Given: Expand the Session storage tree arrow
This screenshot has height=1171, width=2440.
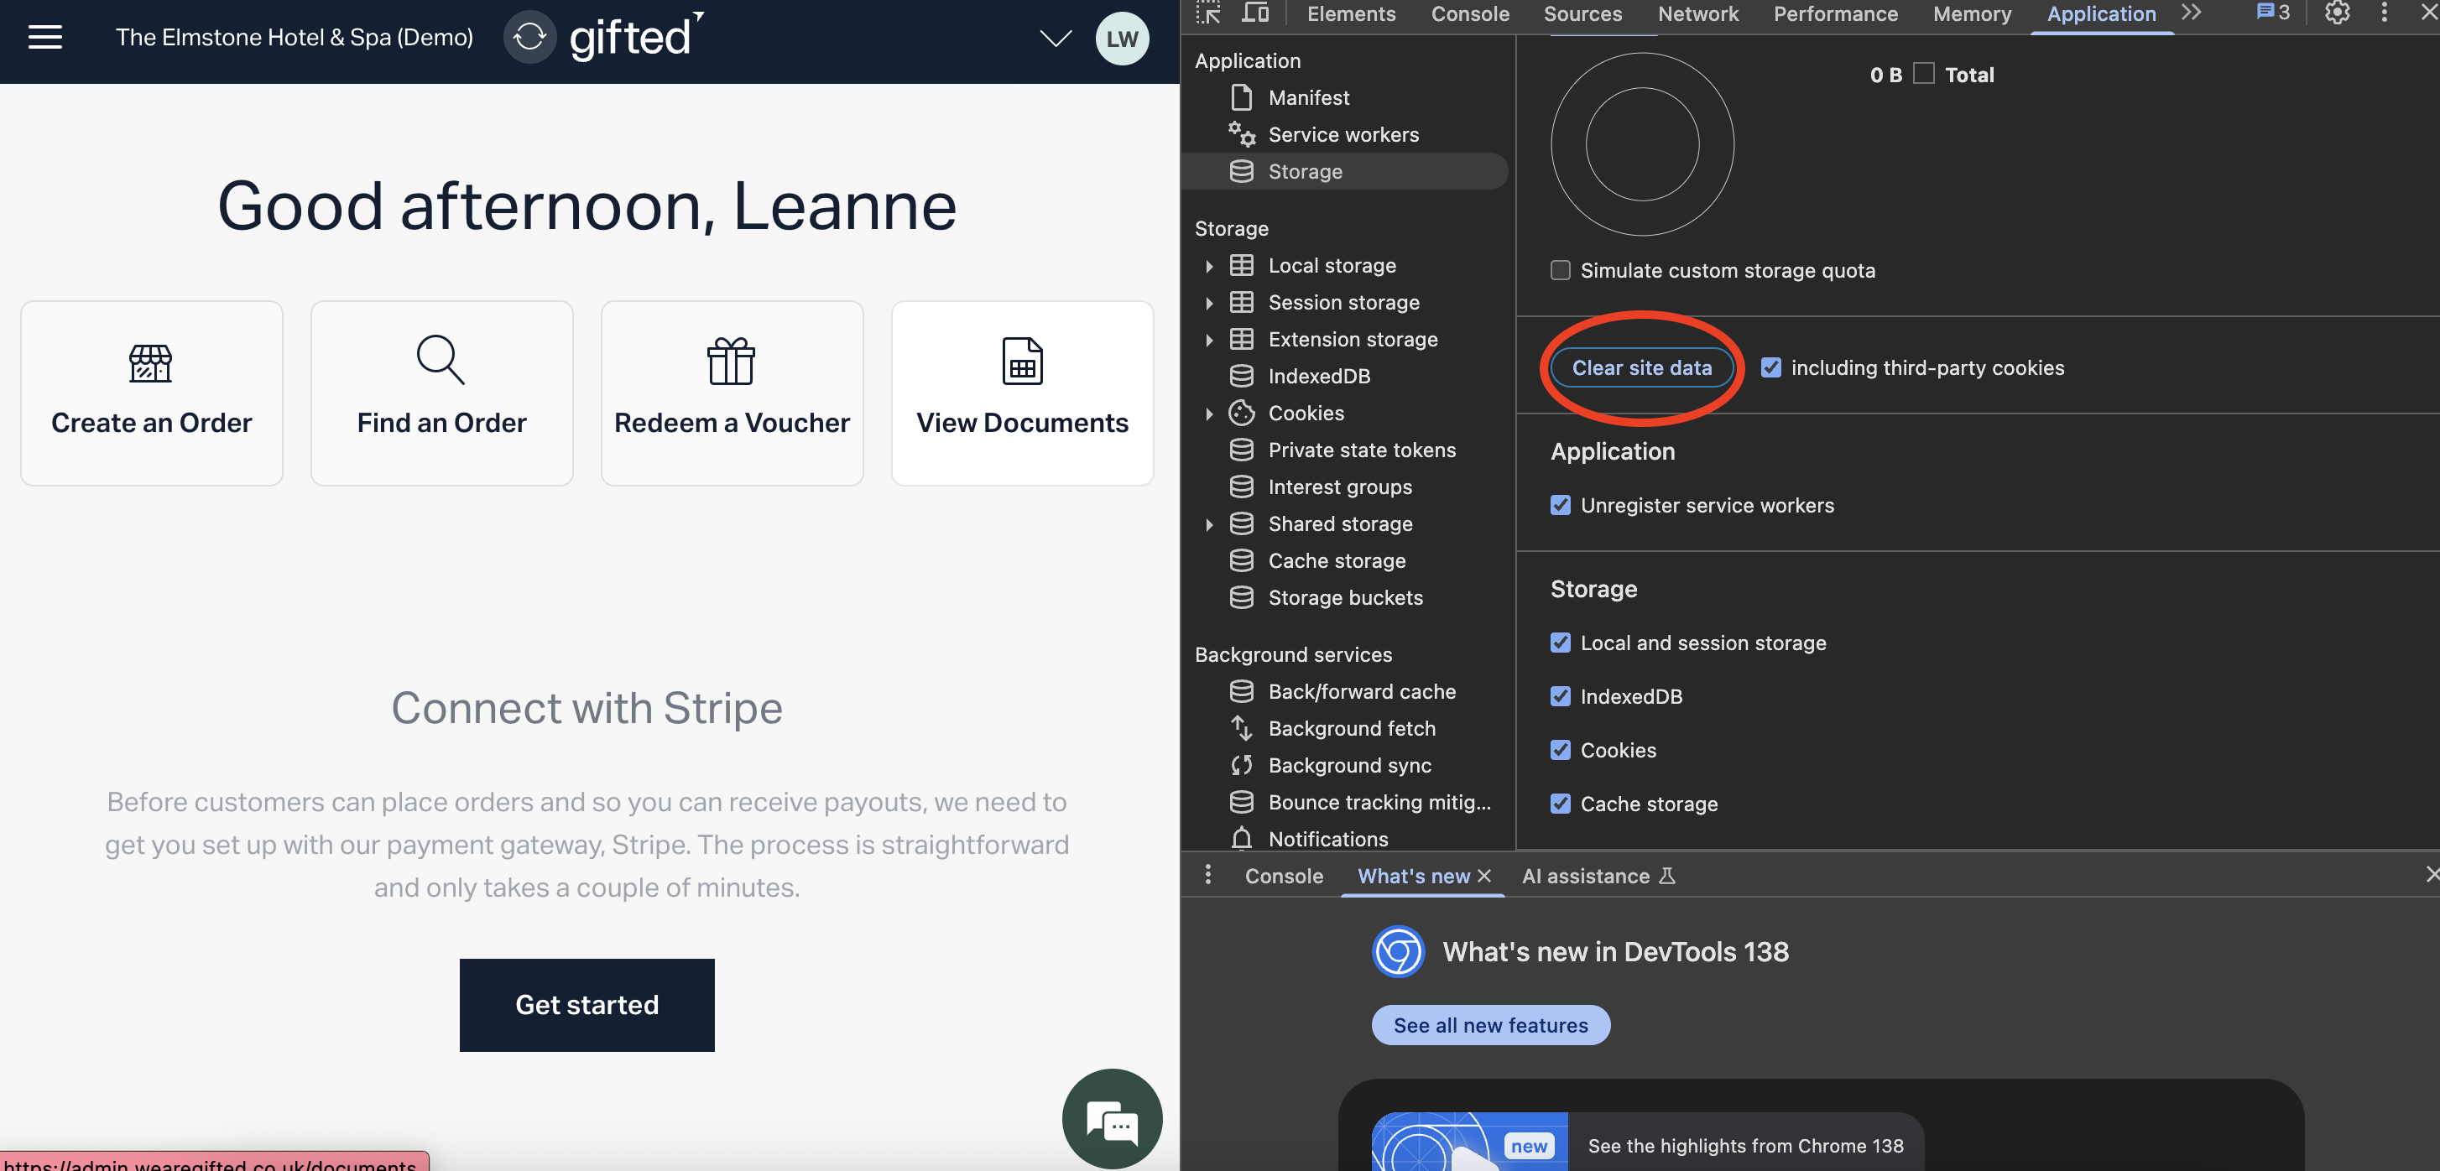Looking at the screenshot, I should point(1208,303).
